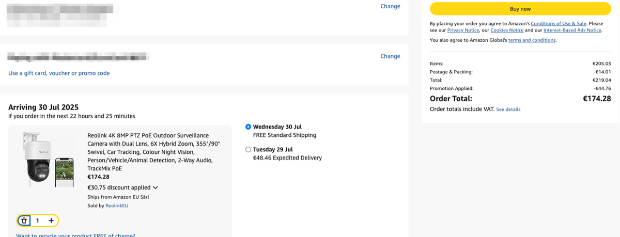Open the Reolink 4K PTZ camera title
620x237 pixels.
coord(154,152)
